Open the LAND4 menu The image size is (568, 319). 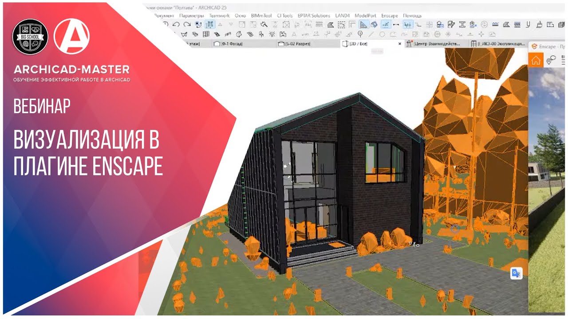343,16
